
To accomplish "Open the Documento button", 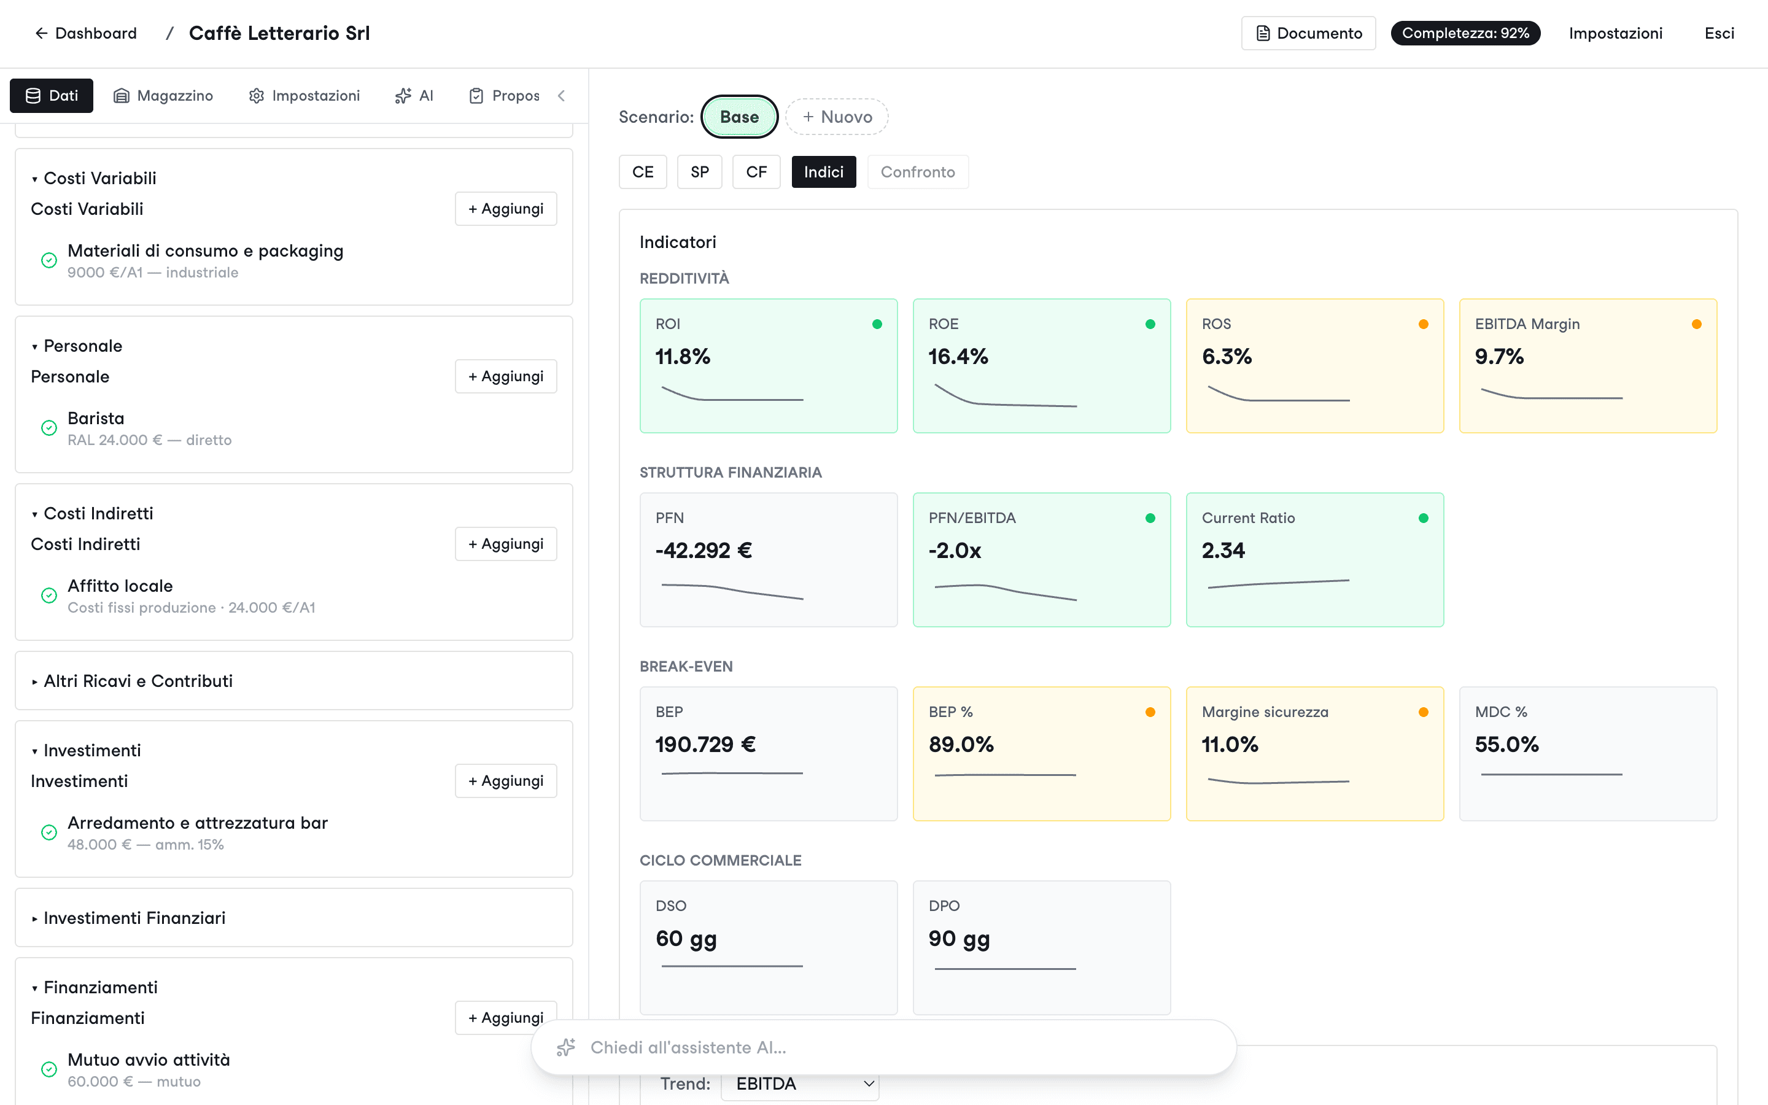I will pos(1308,33).
